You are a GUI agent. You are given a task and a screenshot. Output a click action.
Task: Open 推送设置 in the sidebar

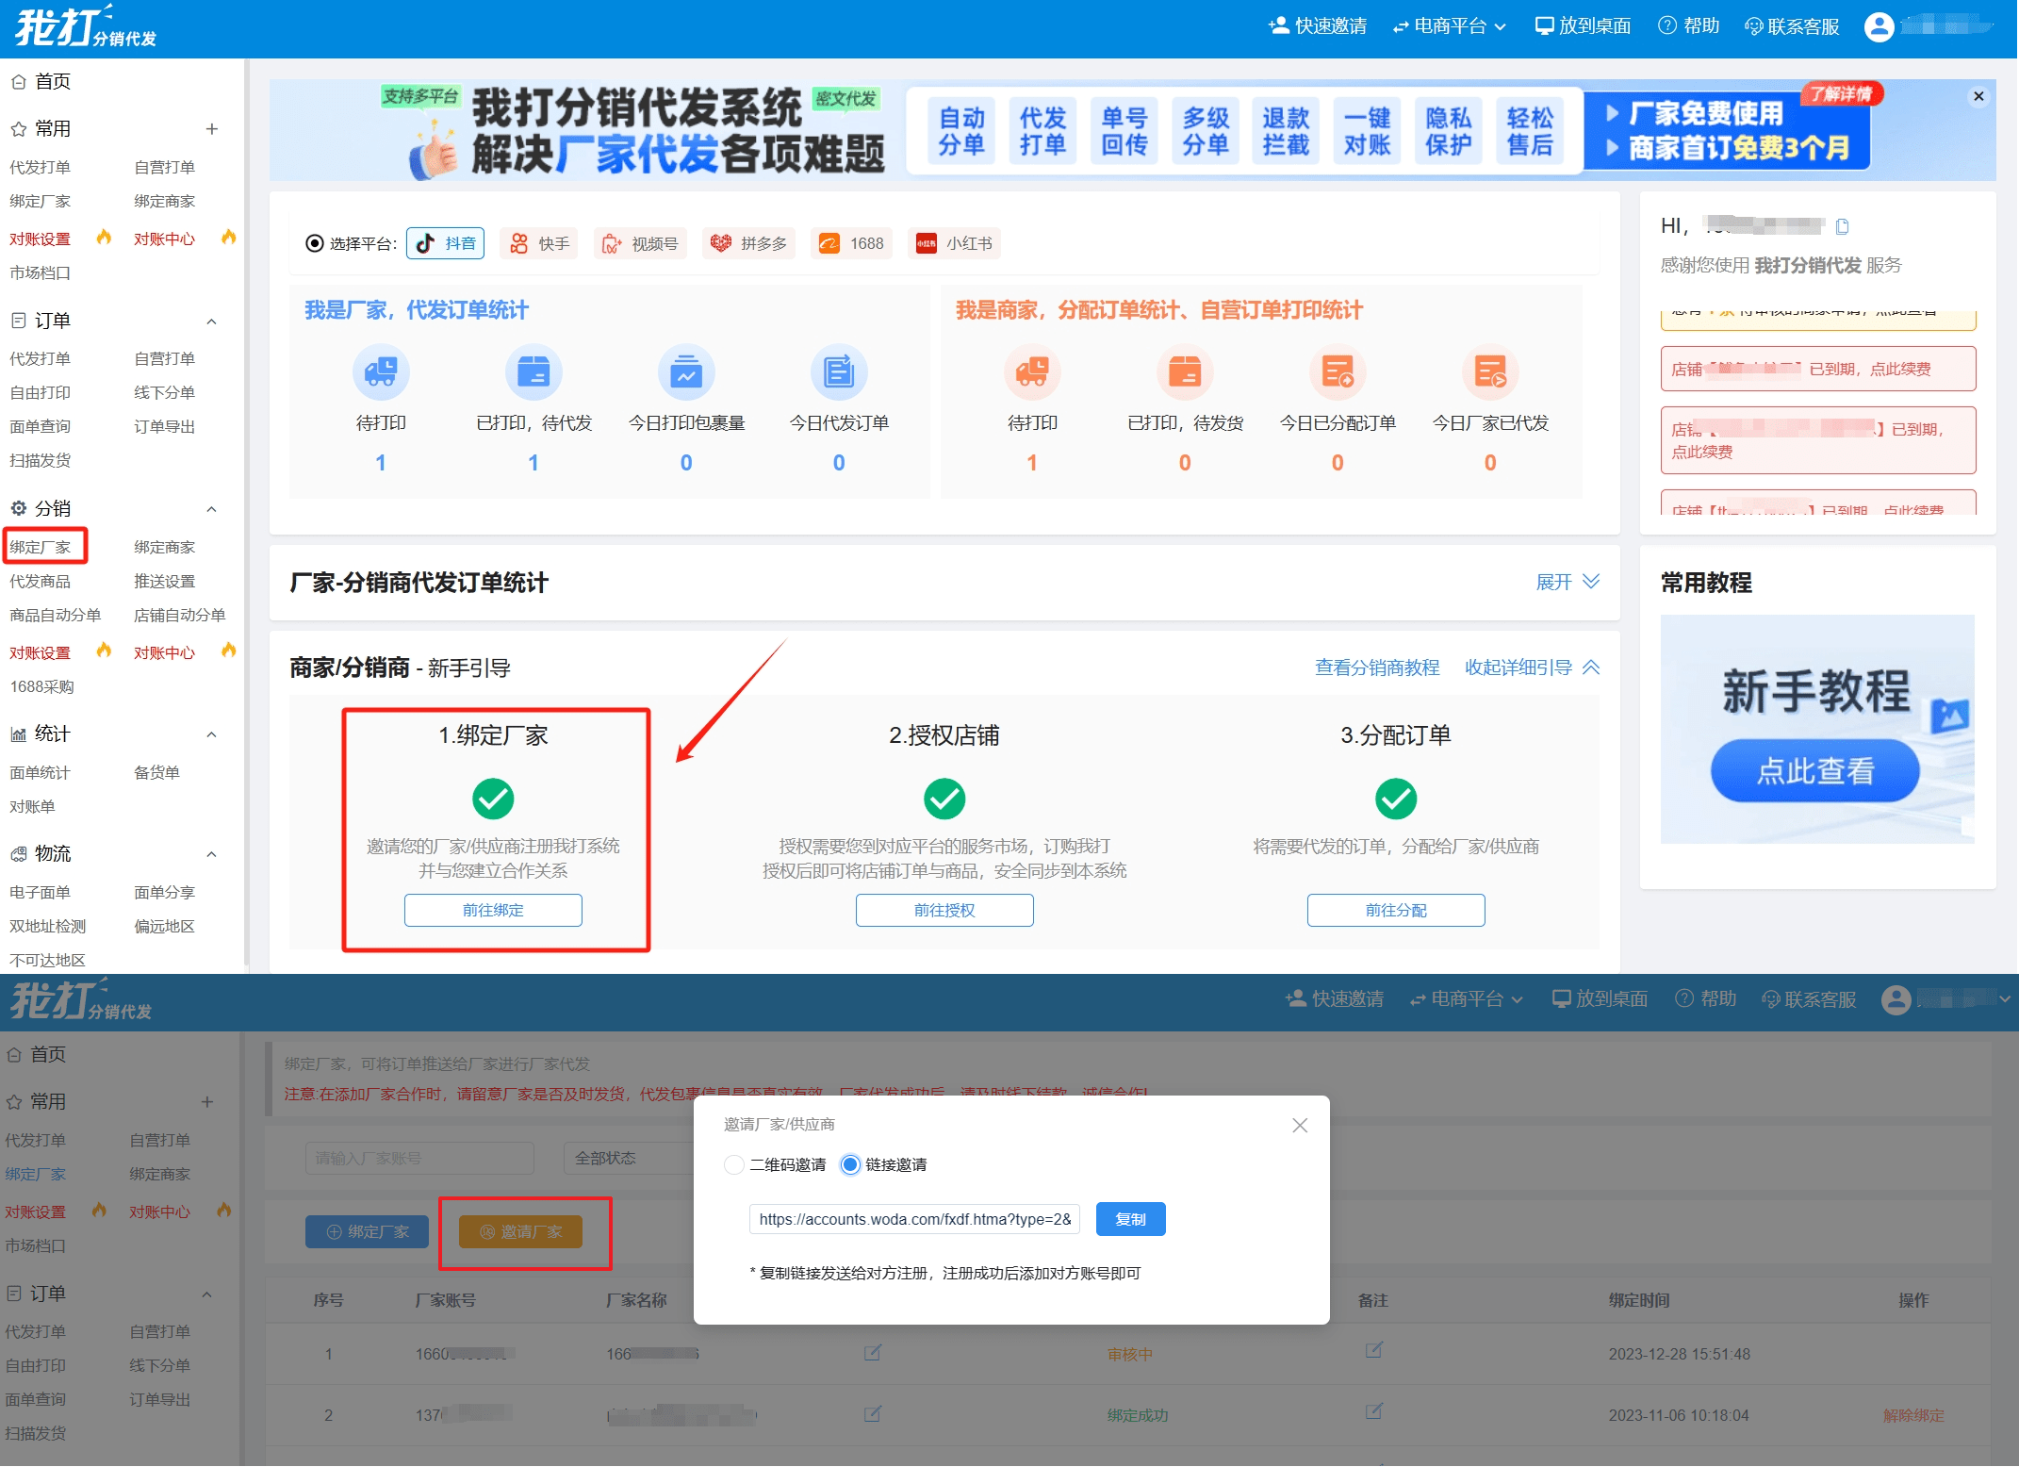pyautogui.click(x=165, y=582)
